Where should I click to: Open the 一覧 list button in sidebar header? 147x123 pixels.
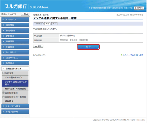point(25,14)
